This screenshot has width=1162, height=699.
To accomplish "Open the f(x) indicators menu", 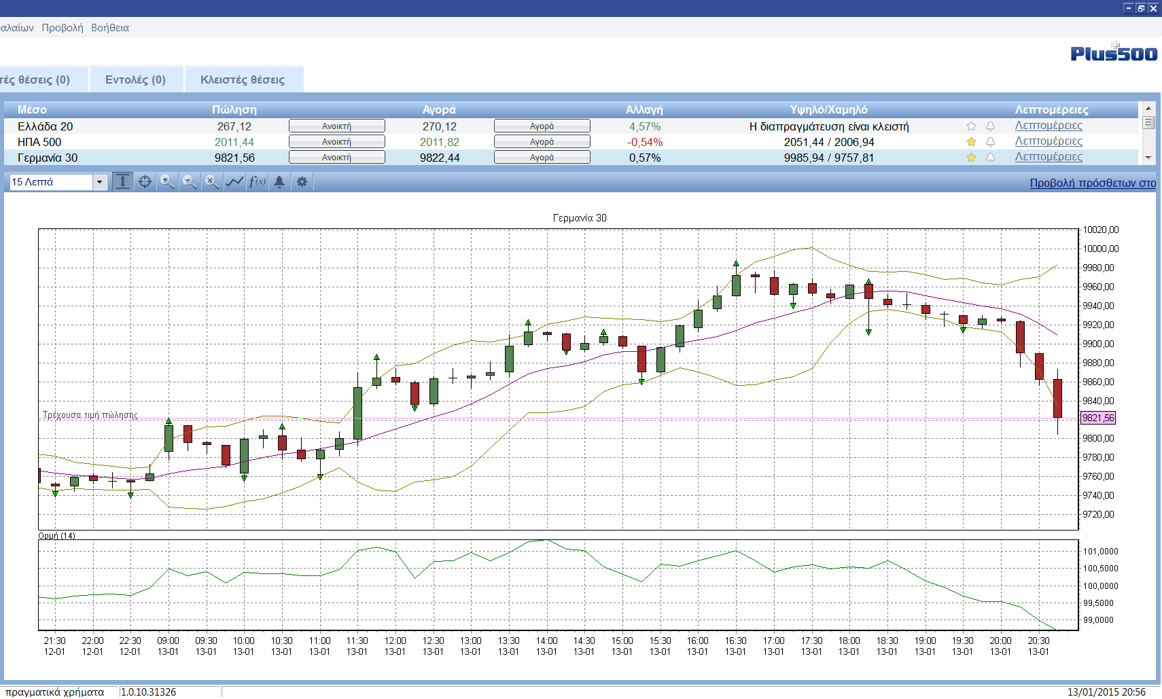I will (257, 182).
